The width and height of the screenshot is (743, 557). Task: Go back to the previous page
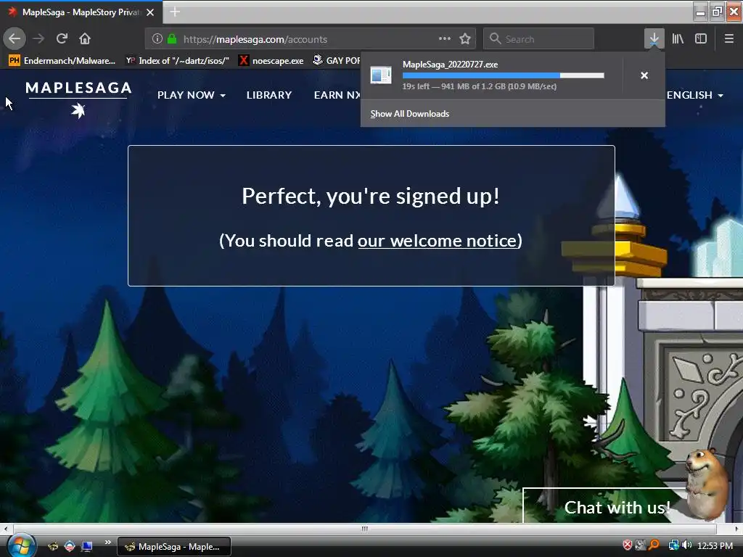[15, 38]
